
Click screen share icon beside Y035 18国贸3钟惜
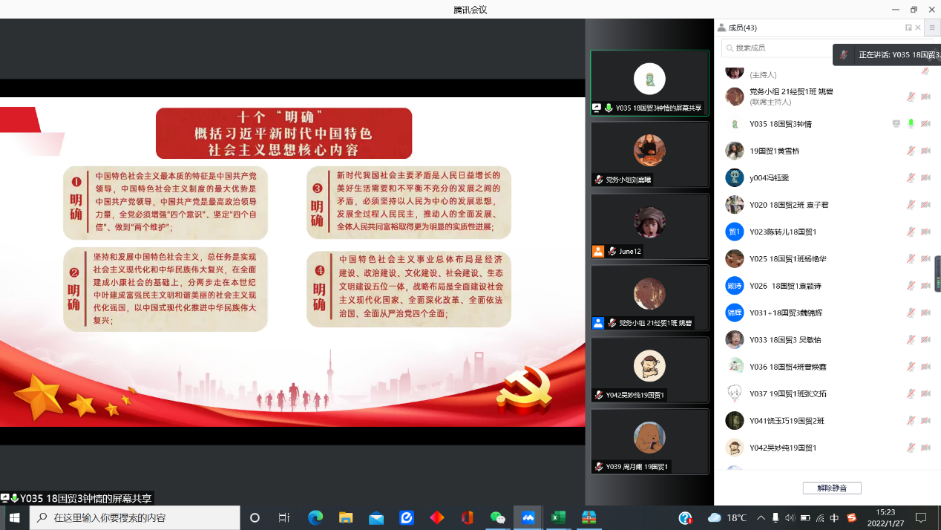(896, 124)
